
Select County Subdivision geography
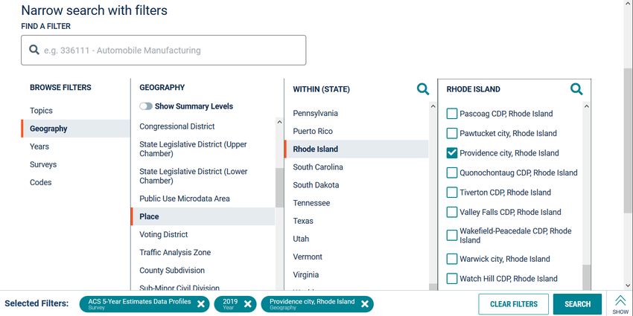(172, 271)
